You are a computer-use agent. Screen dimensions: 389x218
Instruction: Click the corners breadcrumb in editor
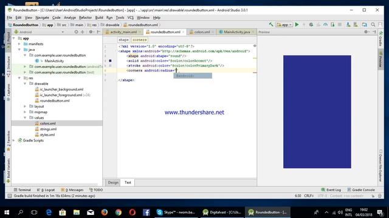tap(139, 40)
